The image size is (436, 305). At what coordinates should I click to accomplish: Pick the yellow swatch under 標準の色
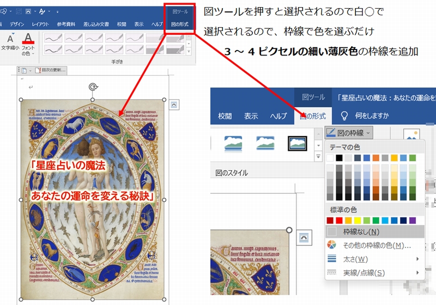pos(358,220)
